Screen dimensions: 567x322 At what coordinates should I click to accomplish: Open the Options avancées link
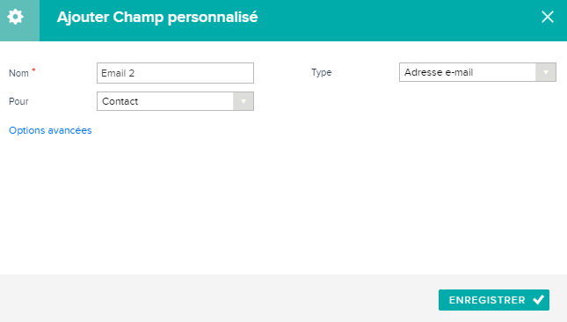[x=50, y=130]
